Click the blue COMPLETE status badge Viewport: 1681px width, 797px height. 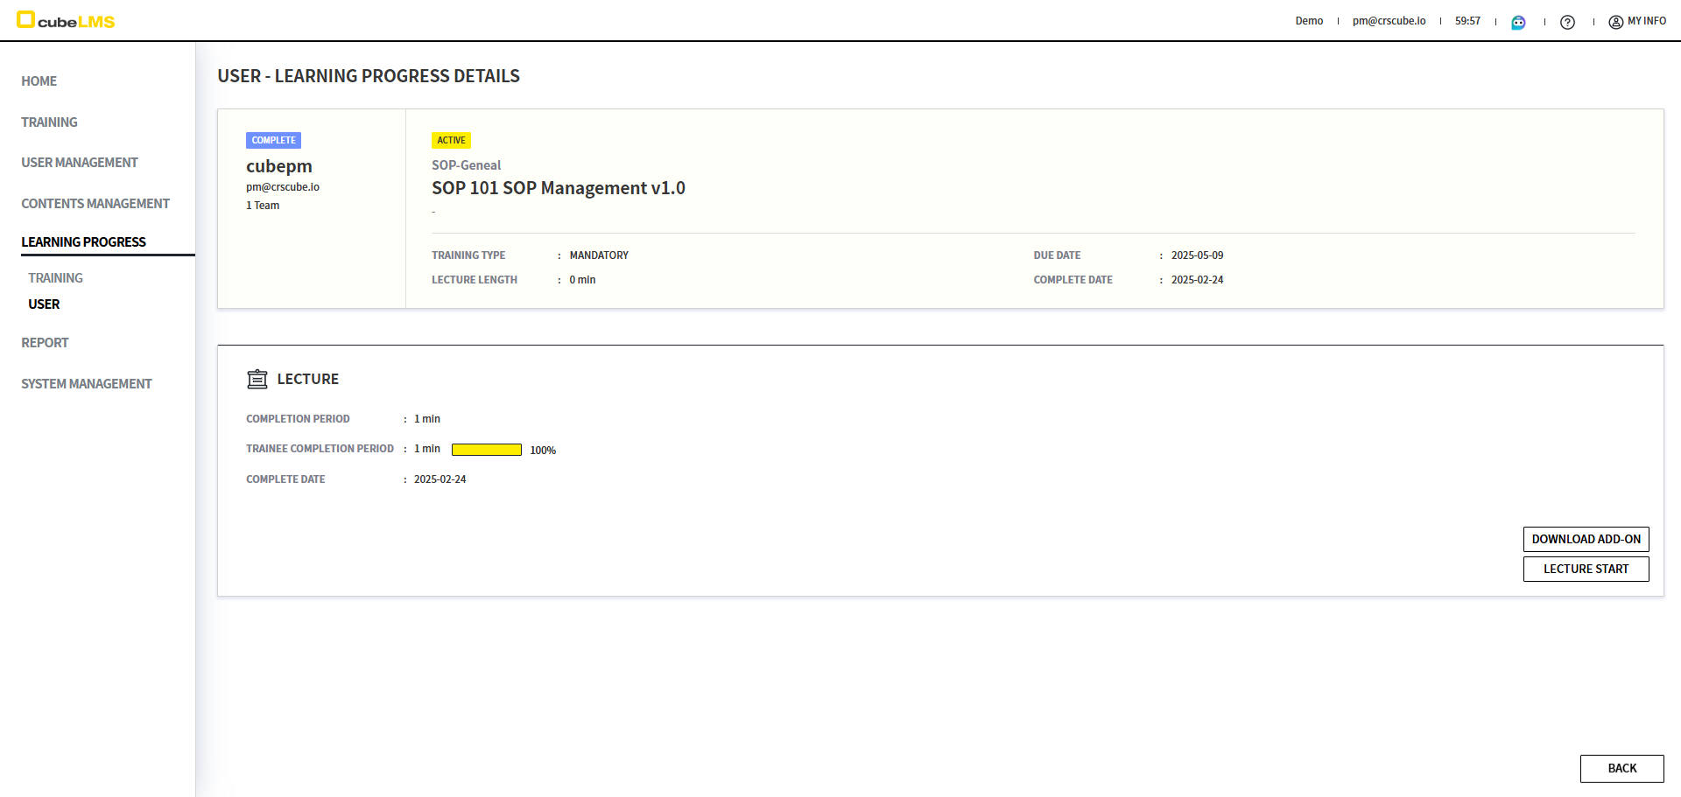273,140
